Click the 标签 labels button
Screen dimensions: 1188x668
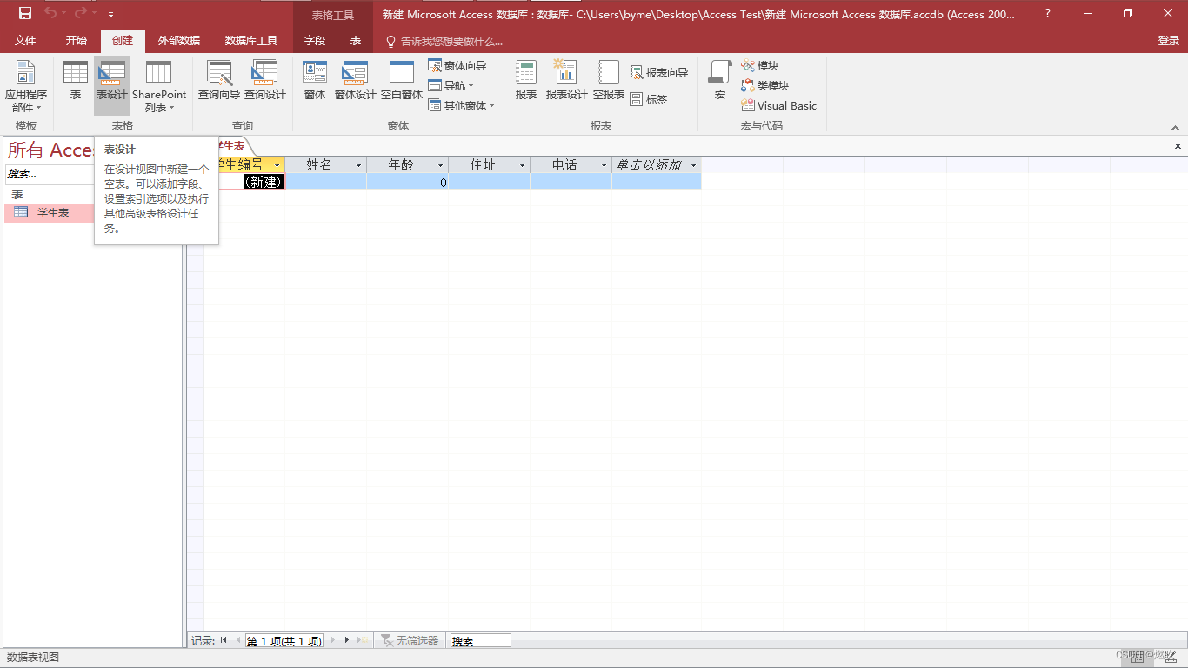pos(649,100)
